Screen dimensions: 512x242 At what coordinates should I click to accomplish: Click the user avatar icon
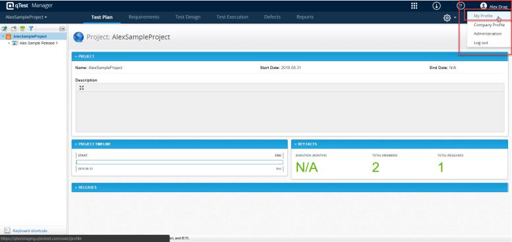[484, 6]
